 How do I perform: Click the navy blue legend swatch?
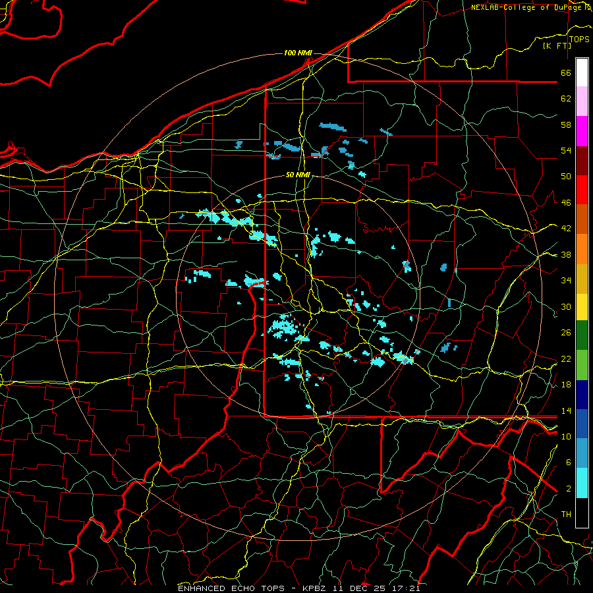point(582,395)
